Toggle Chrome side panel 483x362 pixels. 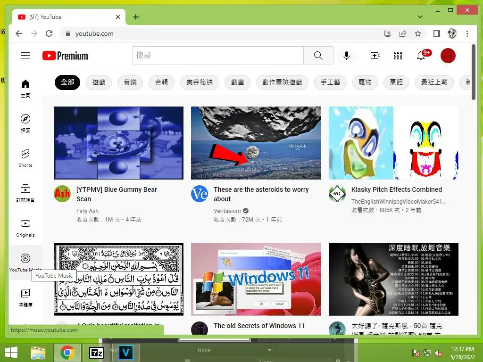436,33
